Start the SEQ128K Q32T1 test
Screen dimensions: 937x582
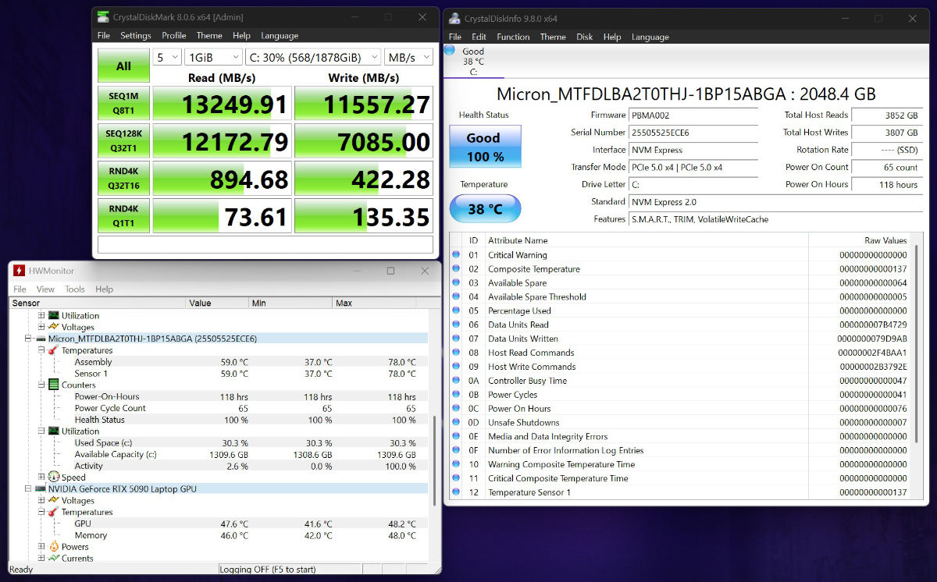click(x=123, y=140)
